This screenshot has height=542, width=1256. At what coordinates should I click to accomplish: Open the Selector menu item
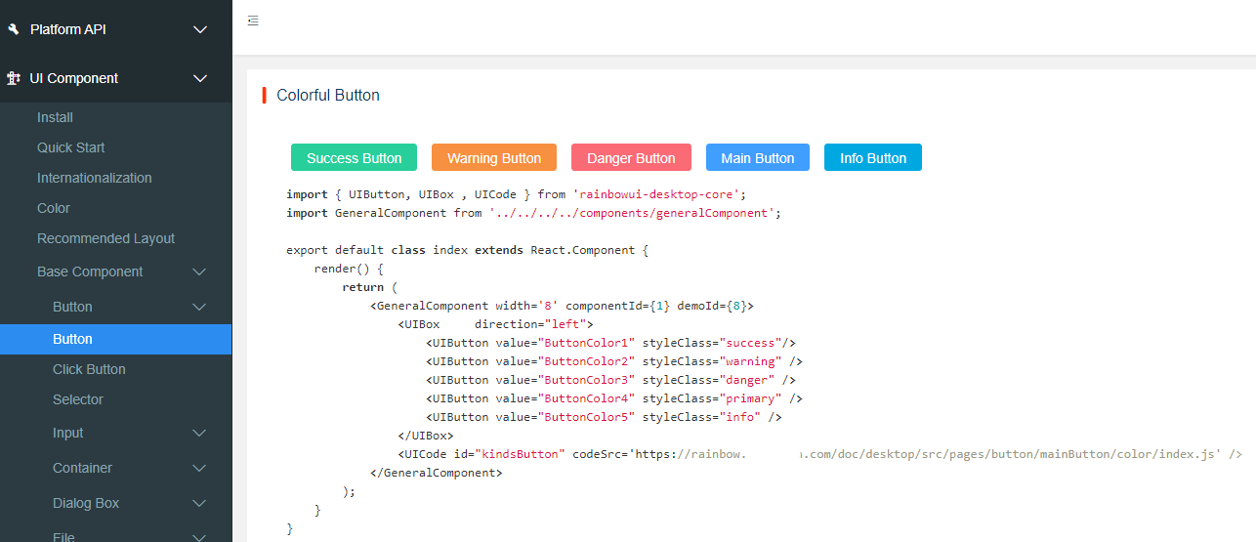click(x=78, y=399)
